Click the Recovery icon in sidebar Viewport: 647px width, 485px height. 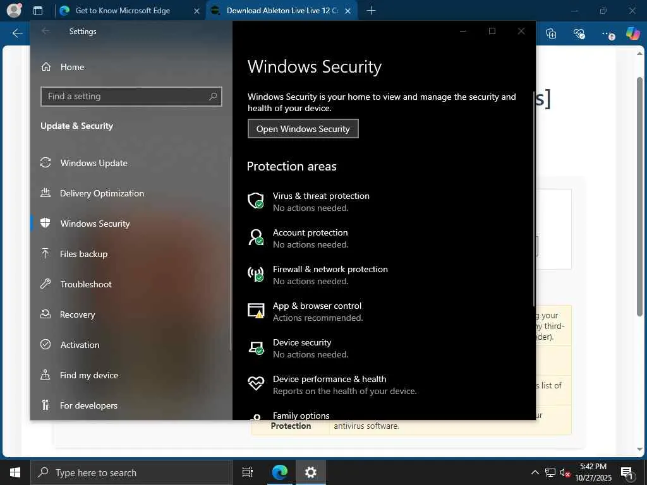(x=45, y=314)
